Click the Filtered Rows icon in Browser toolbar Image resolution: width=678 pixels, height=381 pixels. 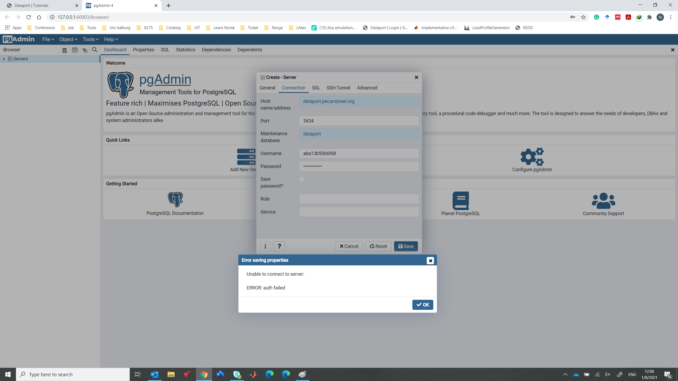click(x=85, y=50)
